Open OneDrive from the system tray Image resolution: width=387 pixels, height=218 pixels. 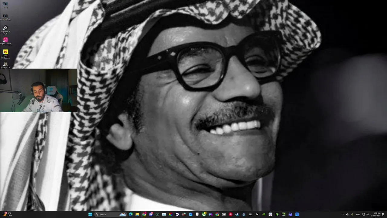pyautogui.click(x=347, y=214)
